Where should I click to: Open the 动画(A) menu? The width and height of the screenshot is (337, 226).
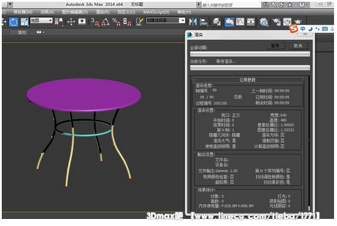point(47,12)
